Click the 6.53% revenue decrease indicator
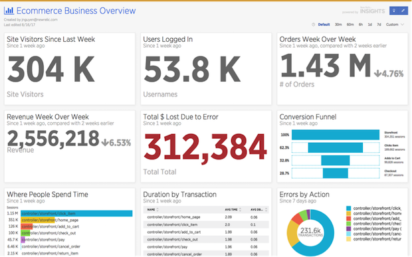The width and height of the screenshot is (412, 257). point(116,143)
